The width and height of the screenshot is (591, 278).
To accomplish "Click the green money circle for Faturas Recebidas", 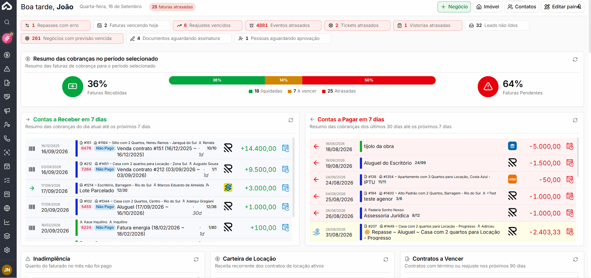I will tap(73, 87).
